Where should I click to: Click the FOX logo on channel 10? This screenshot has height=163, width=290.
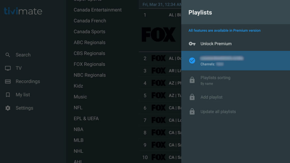pos(159,157)
